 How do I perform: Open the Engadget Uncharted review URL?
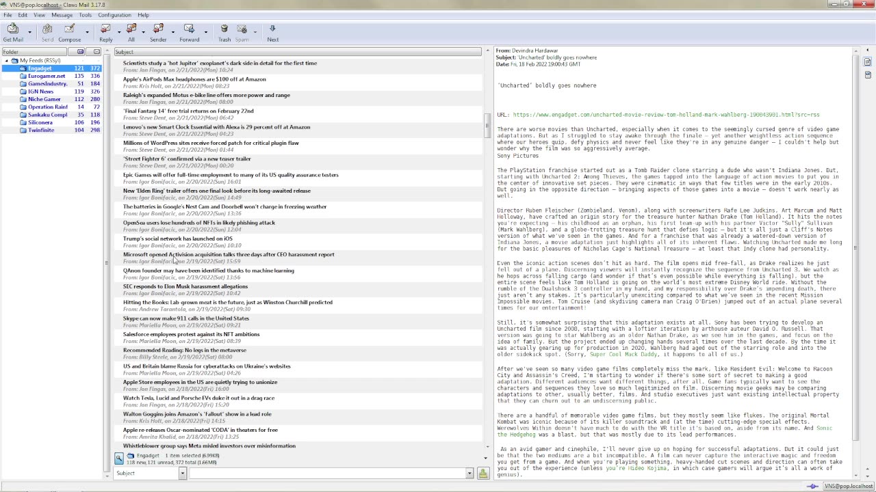click(666, 115)
